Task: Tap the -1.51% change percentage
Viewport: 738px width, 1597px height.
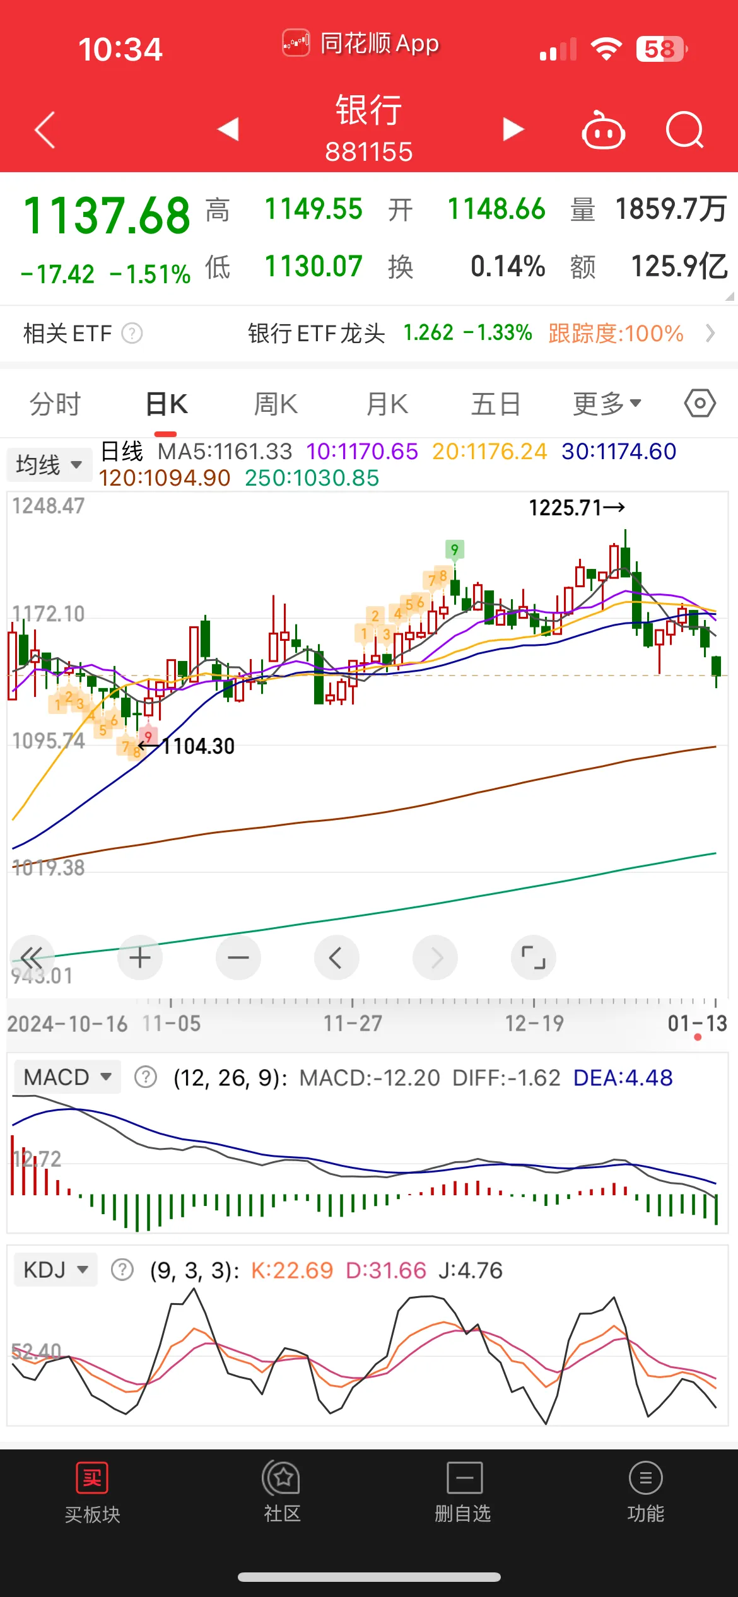Action: [x=149, y=274]
